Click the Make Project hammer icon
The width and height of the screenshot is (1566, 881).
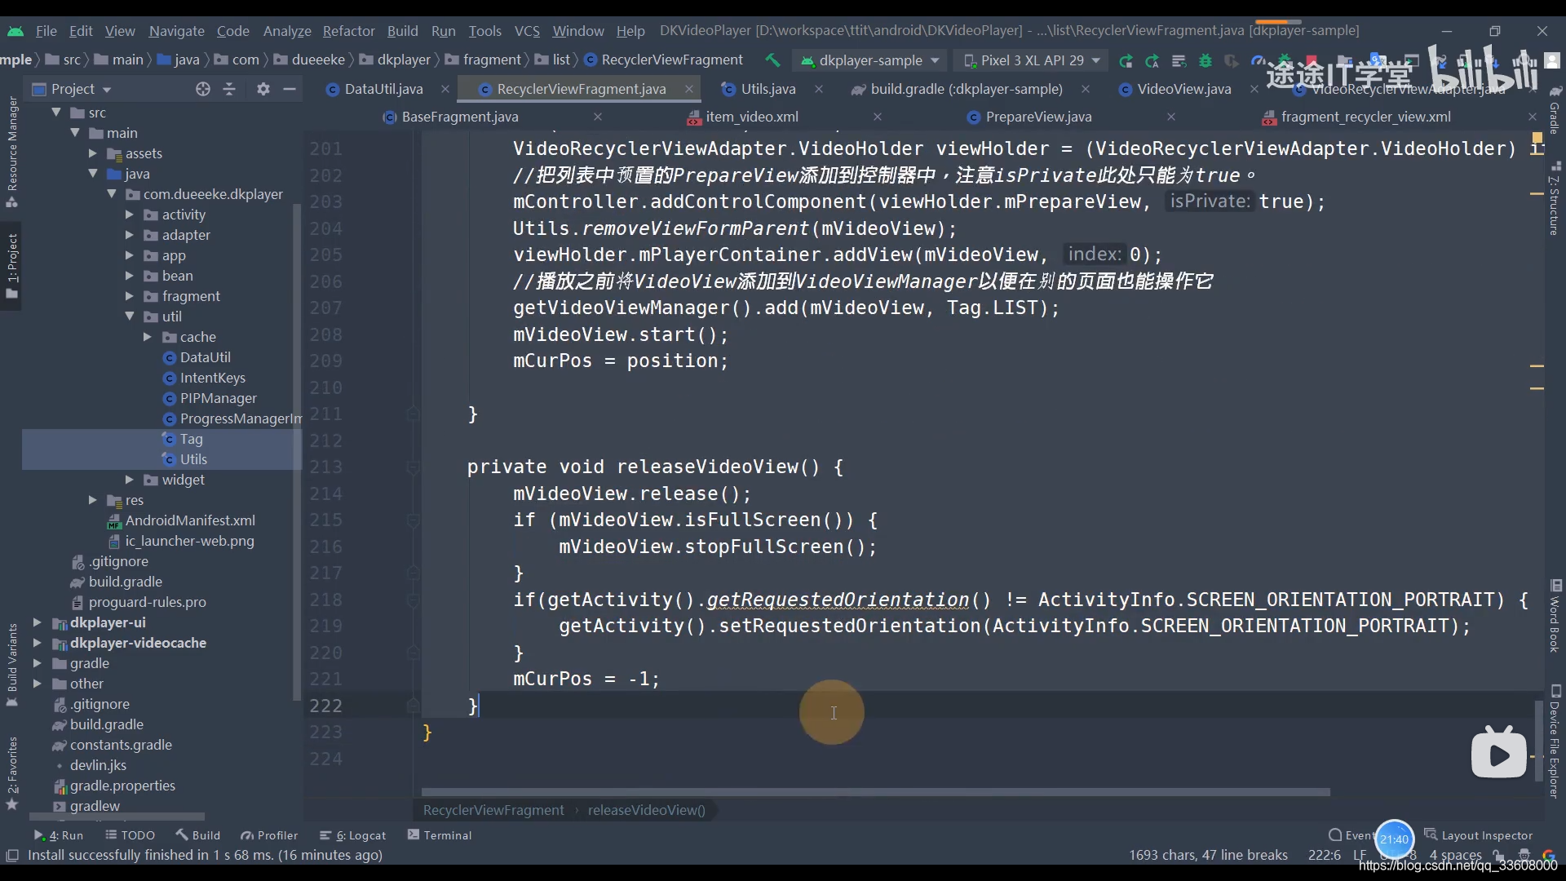pyautogui.click(x=772, y=60)
